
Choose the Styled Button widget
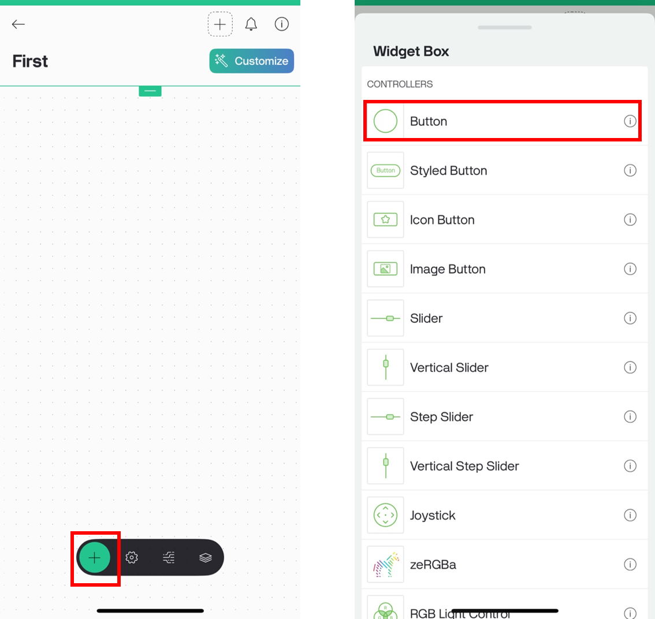pyautogui.click(x=505, y=170)
